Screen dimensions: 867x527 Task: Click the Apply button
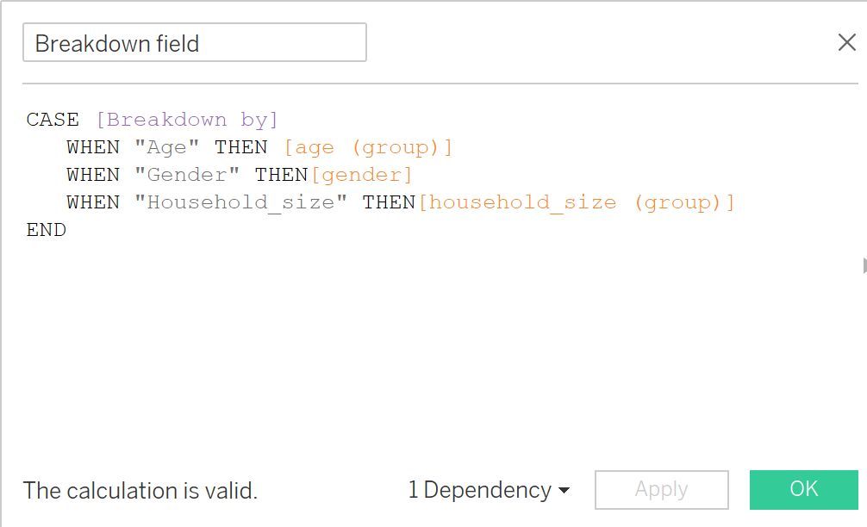[661, 489]
